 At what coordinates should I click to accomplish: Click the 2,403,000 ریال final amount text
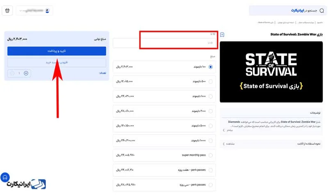pos(17,39)
